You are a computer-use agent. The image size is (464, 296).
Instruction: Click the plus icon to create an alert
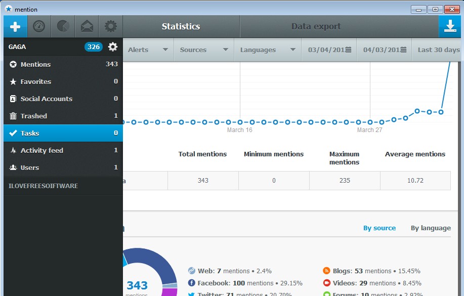point(15,27)
